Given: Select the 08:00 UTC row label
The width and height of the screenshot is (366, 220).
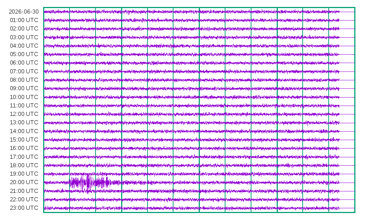Looking at the screenshot, I should 24,80.
